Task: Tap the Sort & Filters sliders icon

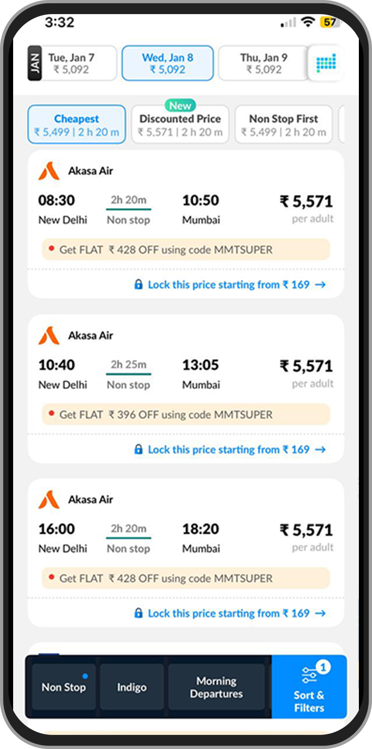Action: pyautogui.click(x=309, y=675)
